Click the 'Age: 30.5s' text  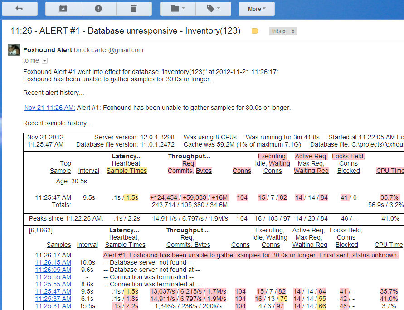pyautogui.click(x=71, y=181)
